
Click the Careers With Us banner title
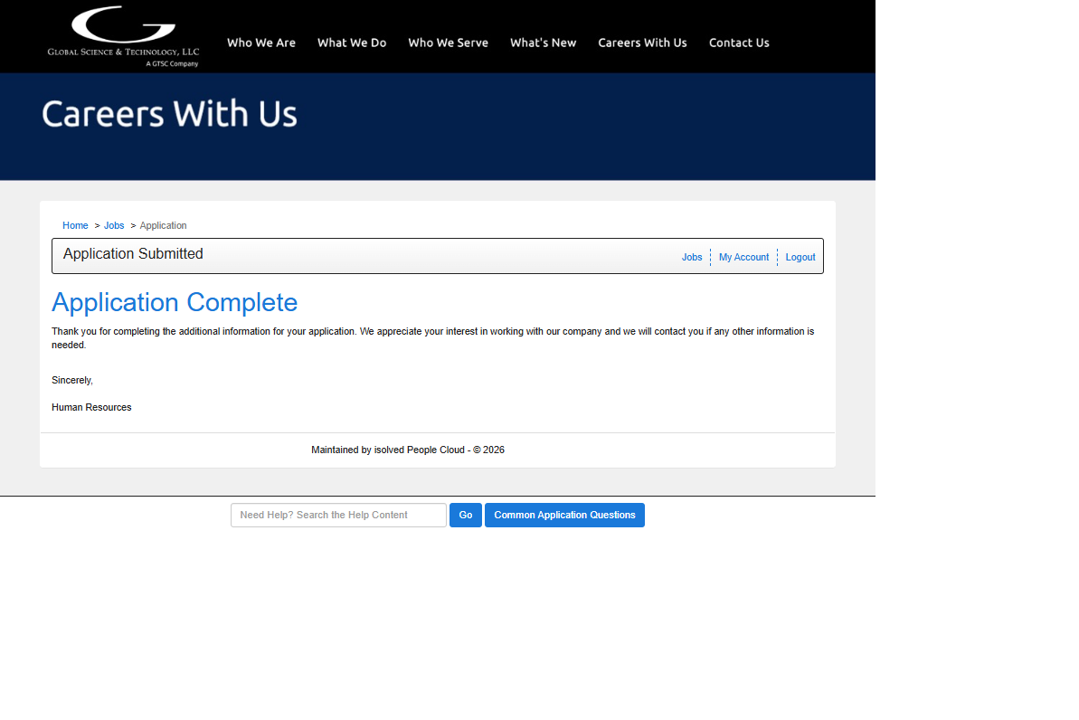point(169,114)
